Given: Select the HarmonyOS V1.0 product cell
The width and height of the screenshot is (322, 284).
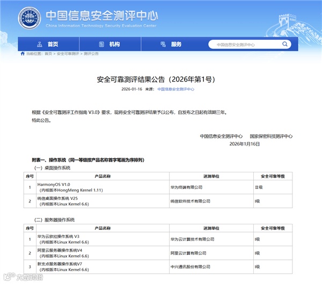Looking at the screenshot, I should [103, 187].
